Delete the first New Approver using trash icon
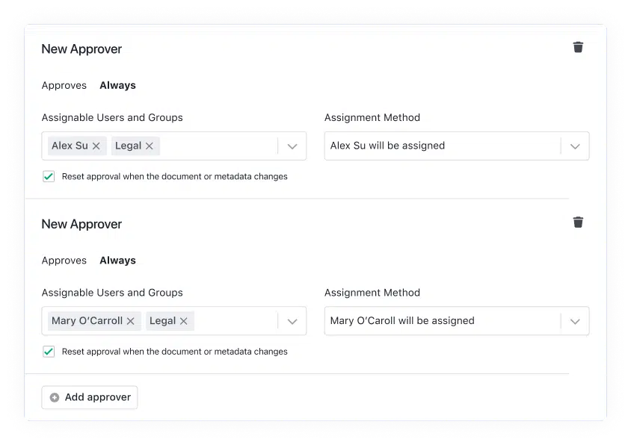 tap(578, 47)
